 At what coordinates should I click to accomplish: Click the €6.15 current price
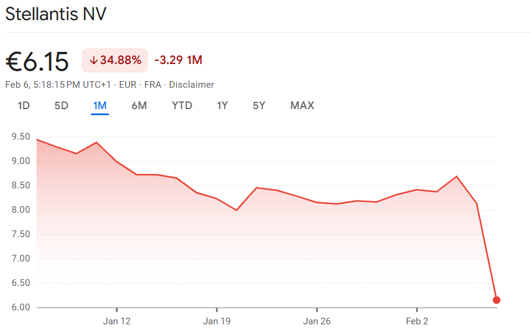[37, 61]
